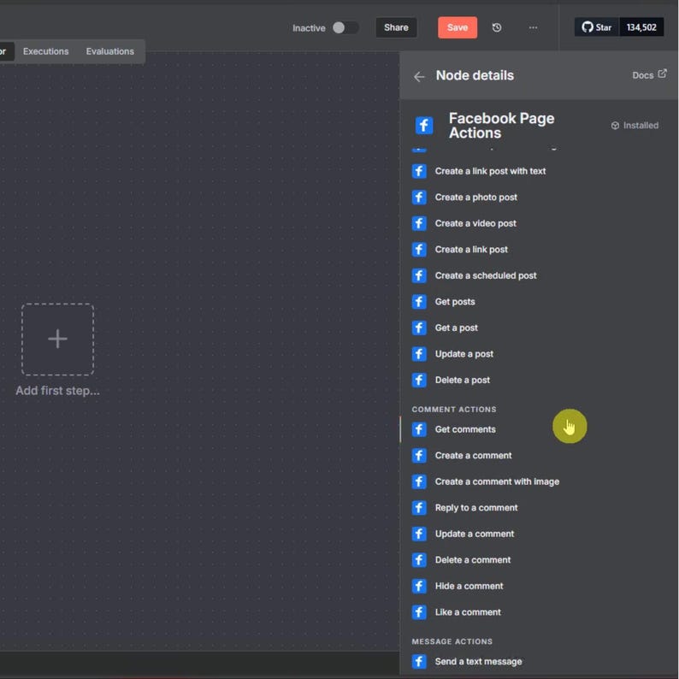The width and height of the screenshot is (679, 679).
Task: Open the Docs external link
Action: (x=649, y=75)
